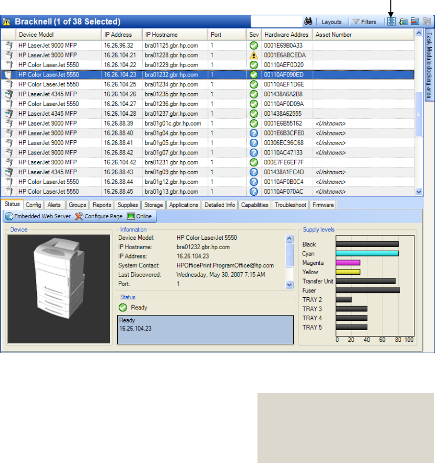This screenshot has height=463, width=435.
Task: Select the row with hardware address 00110AF0D09A
Action: pyautogui.click(x=207, y=104)
